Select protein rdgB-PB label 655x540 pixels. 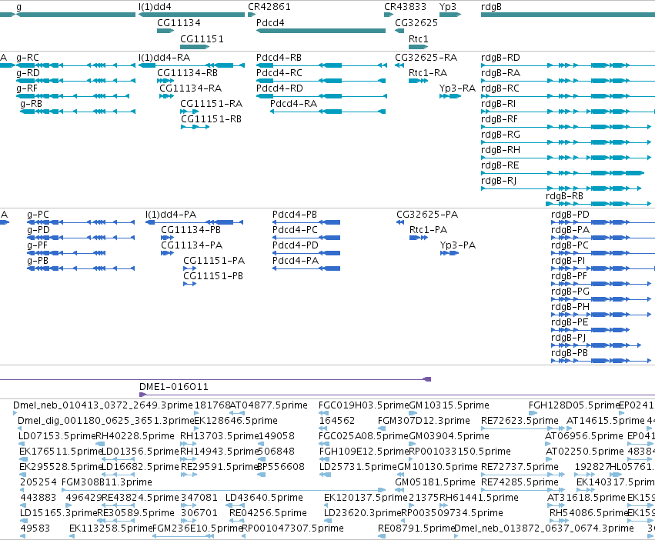[x=570, y=353]
